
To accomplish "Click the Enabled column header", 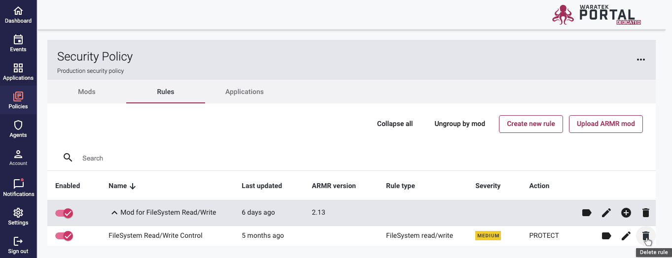I will 68,186.
